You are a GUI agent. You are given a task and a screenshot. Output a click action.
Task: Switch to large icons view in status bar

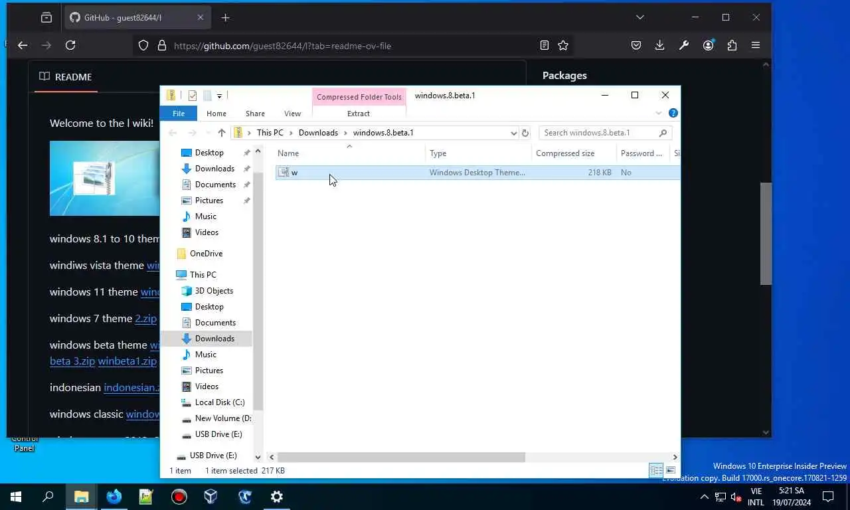click(671, 470)
